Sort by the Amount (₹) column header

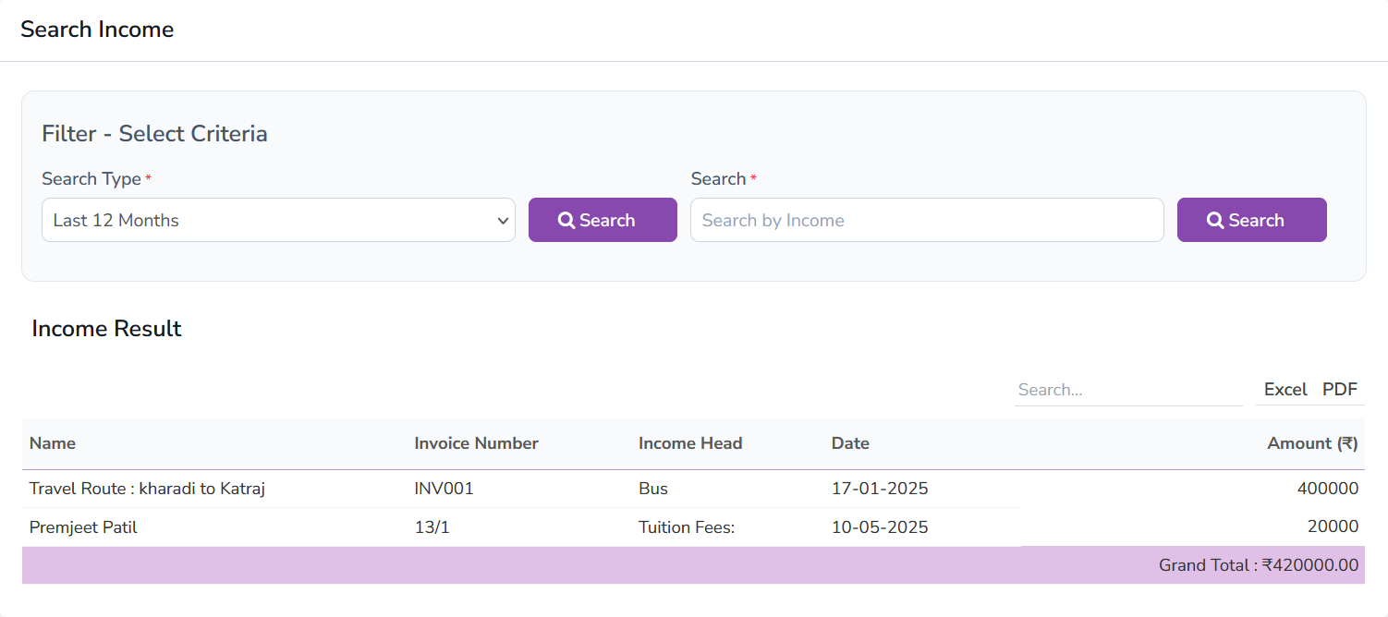point(1311,443)
